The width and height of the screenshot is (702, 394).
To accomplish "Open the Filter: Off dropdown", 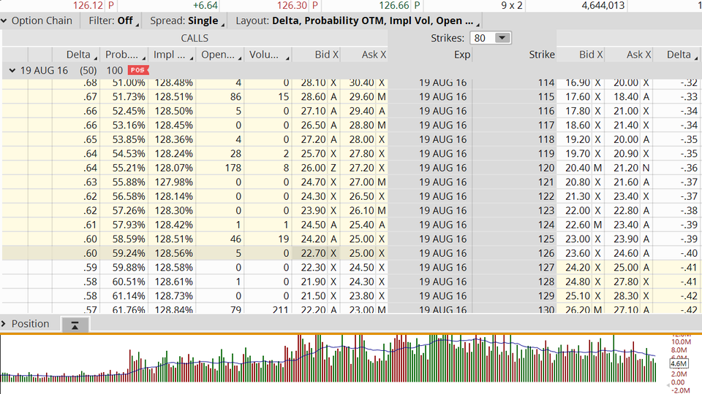I will (x=114, y=20).
